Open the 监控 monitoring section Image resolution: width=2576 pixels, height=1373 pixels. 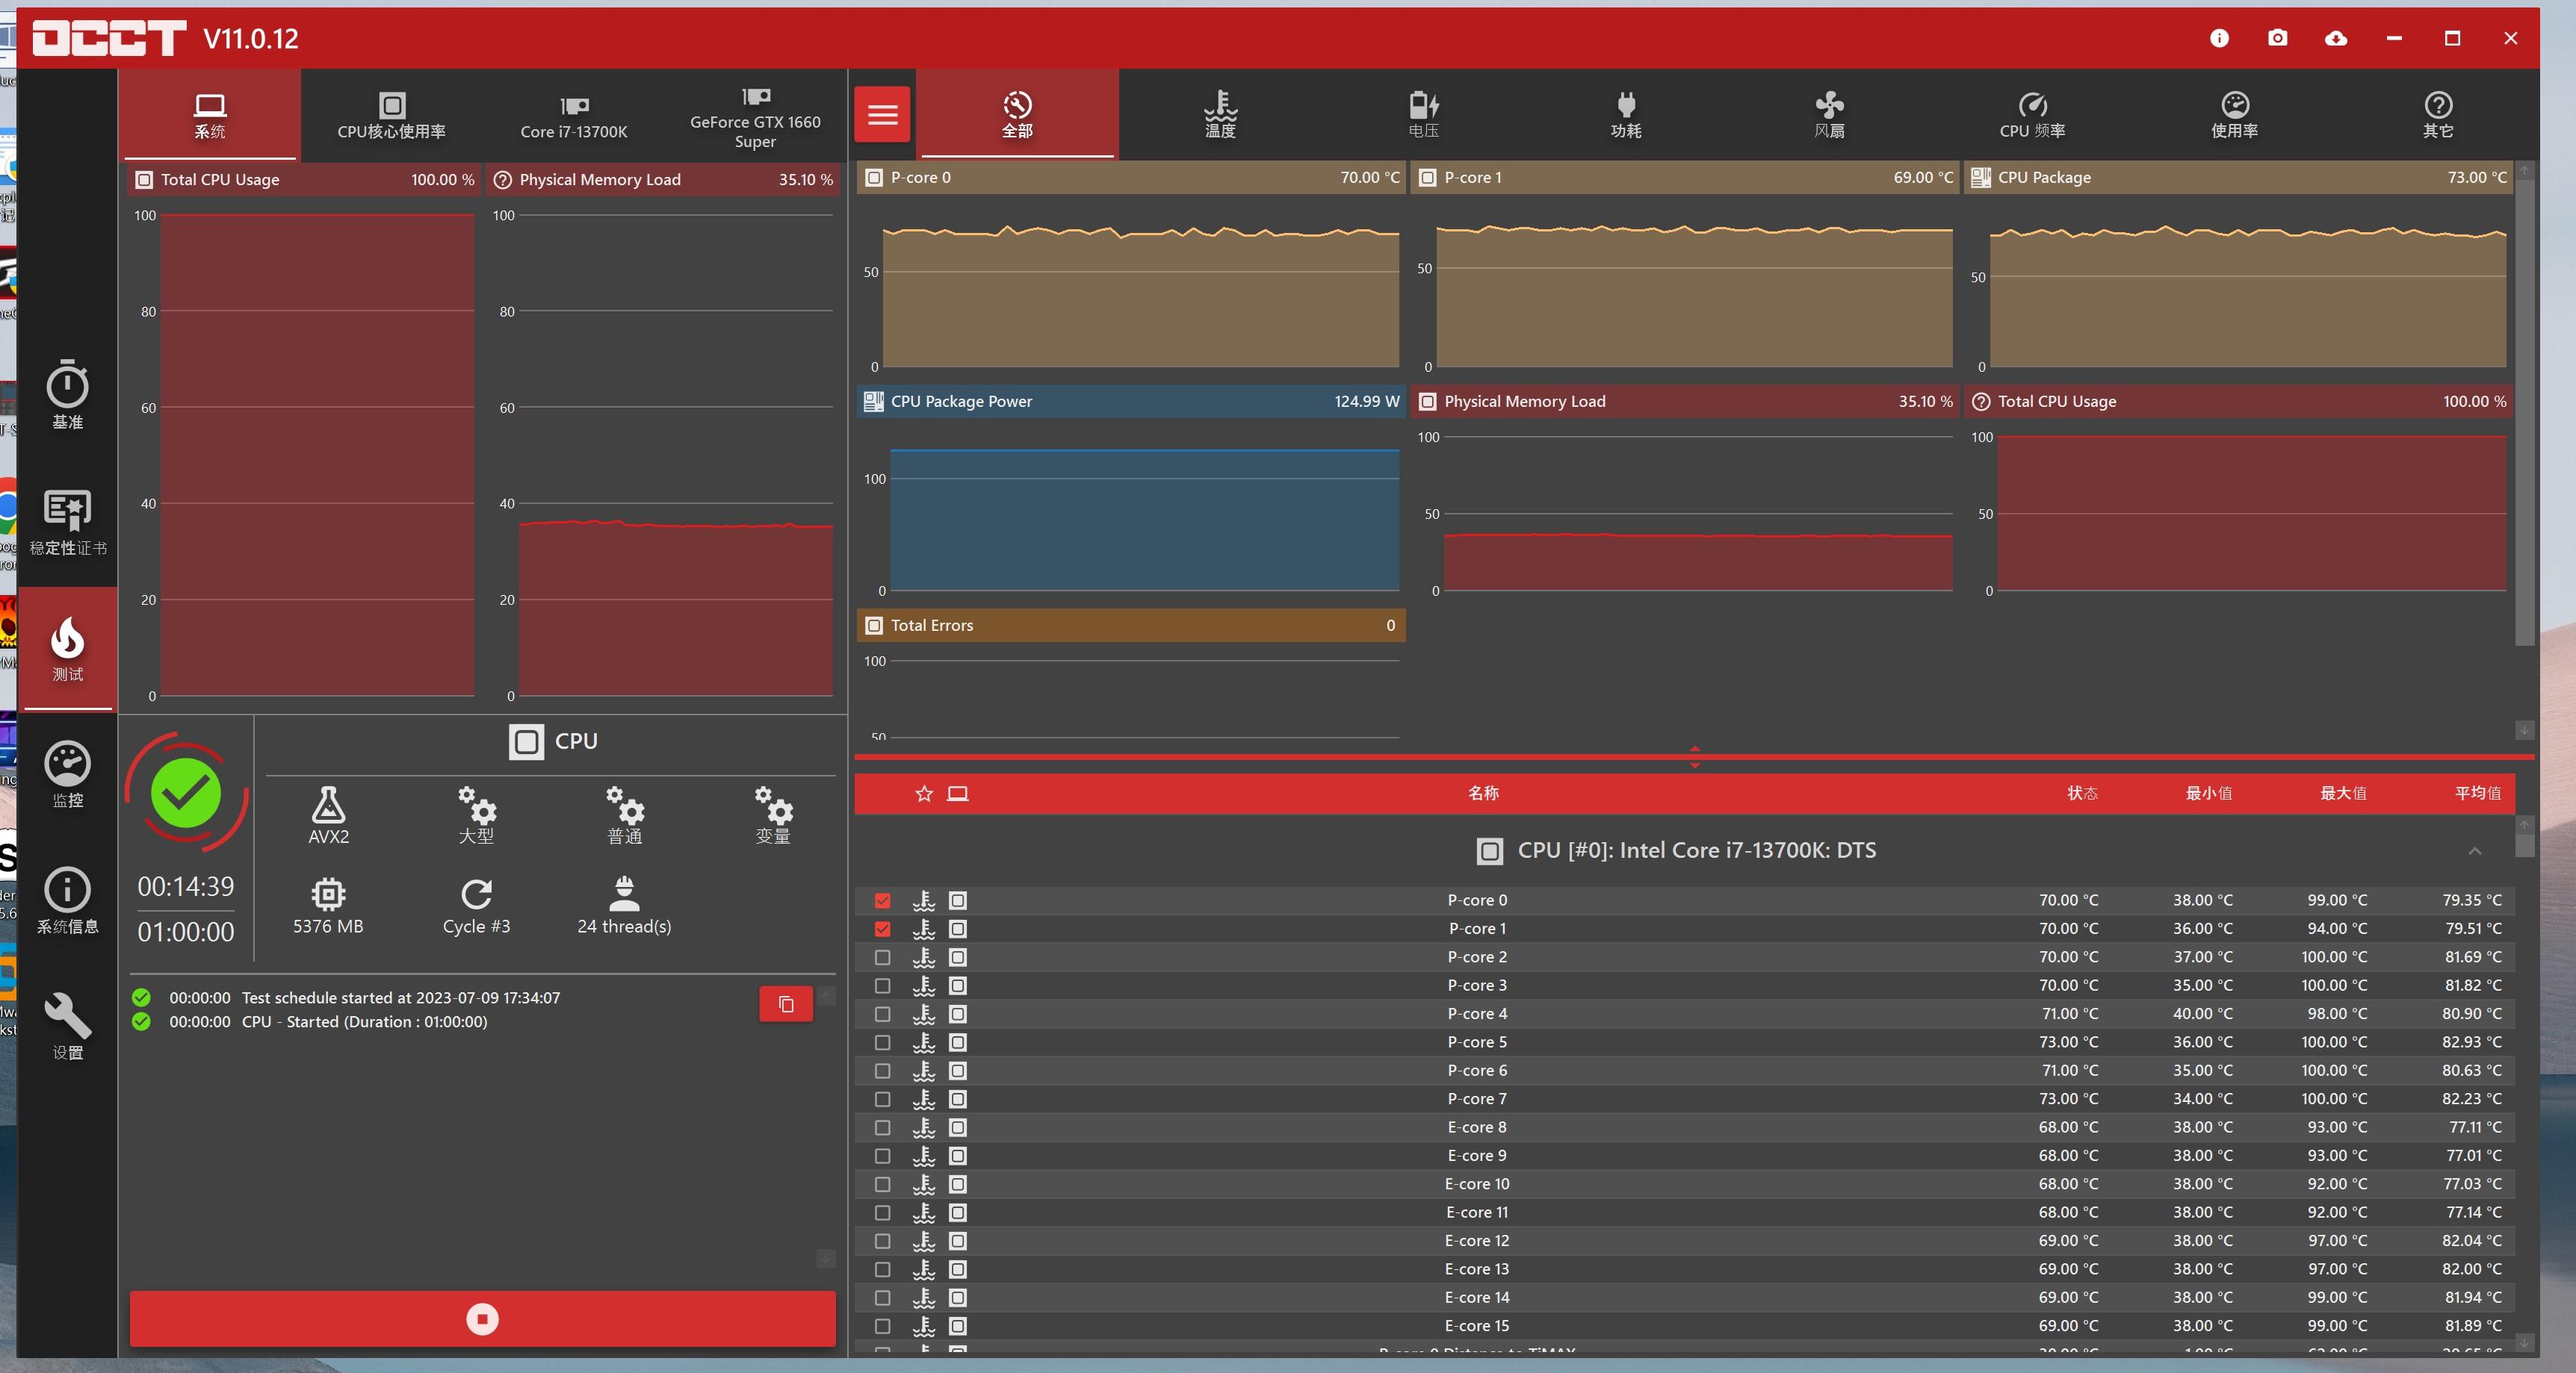tap(67, 774)
